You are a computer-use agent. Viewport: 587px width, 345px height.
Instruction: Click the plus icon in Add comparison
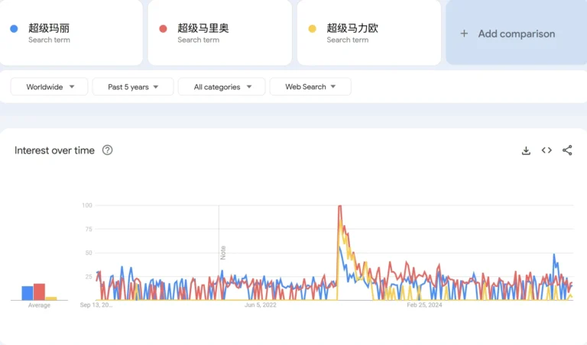(464, 34)
